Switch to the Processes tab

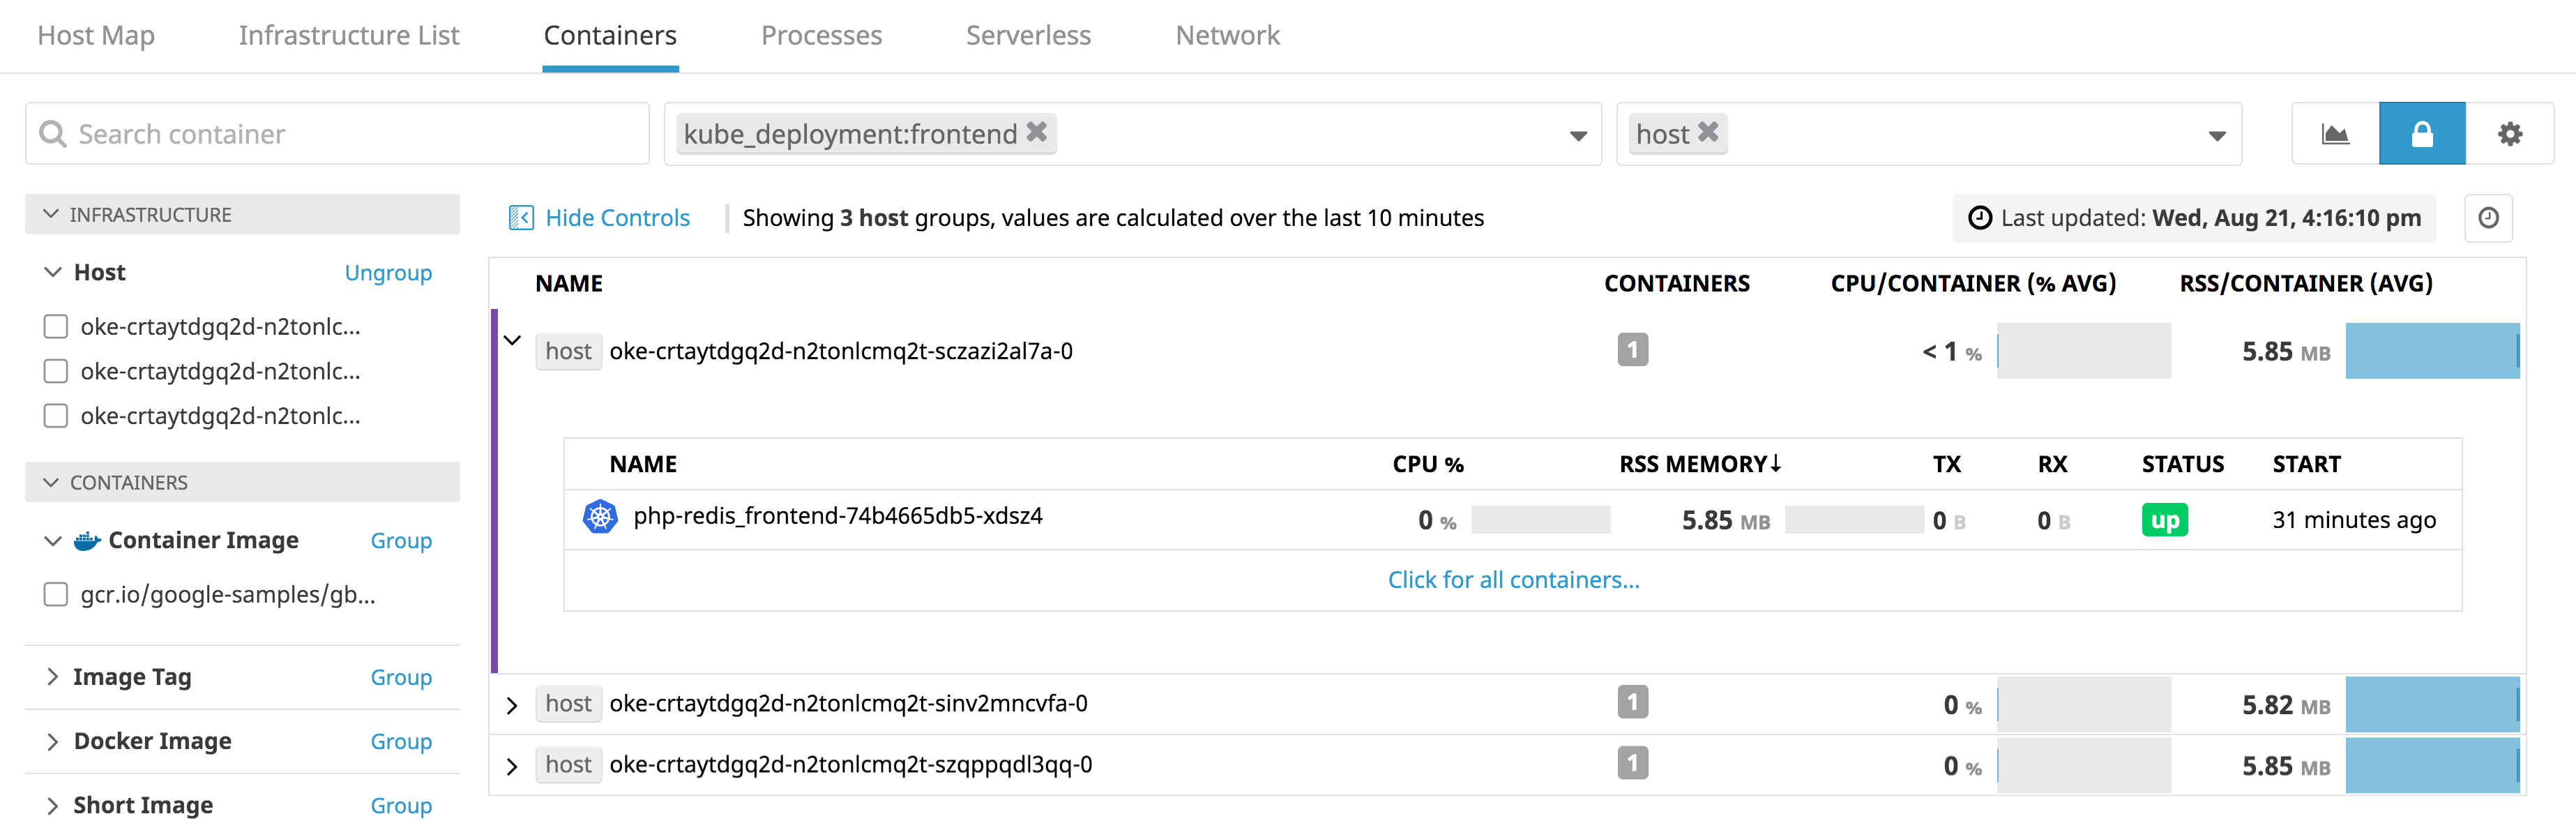pos(821,35)
